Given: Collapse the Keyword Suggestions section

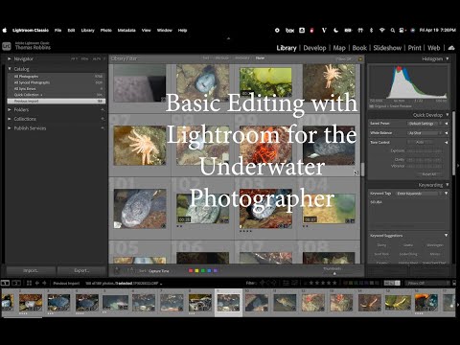Looking at the screenshot, I should tap(446, 236).
